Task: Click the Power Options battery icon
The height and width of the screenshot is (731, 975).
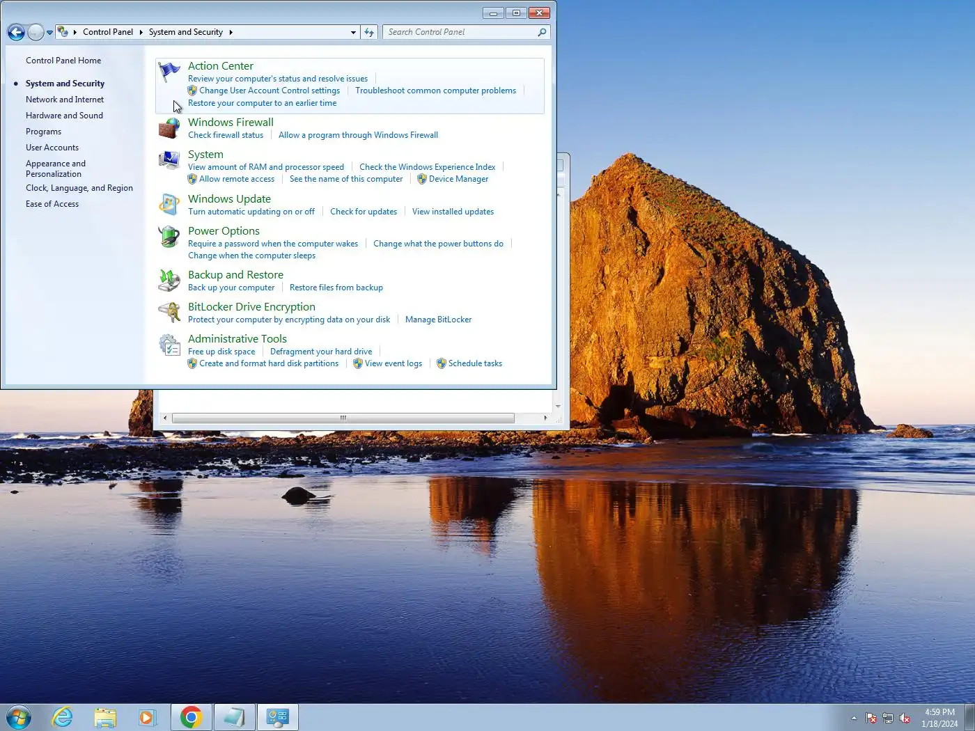Action: pos(169,237)
